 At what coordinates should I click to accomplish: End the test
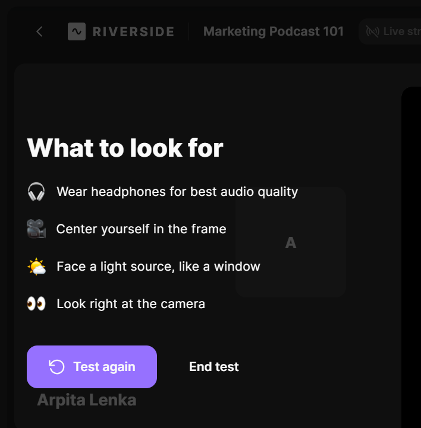(x=214, y=367)
